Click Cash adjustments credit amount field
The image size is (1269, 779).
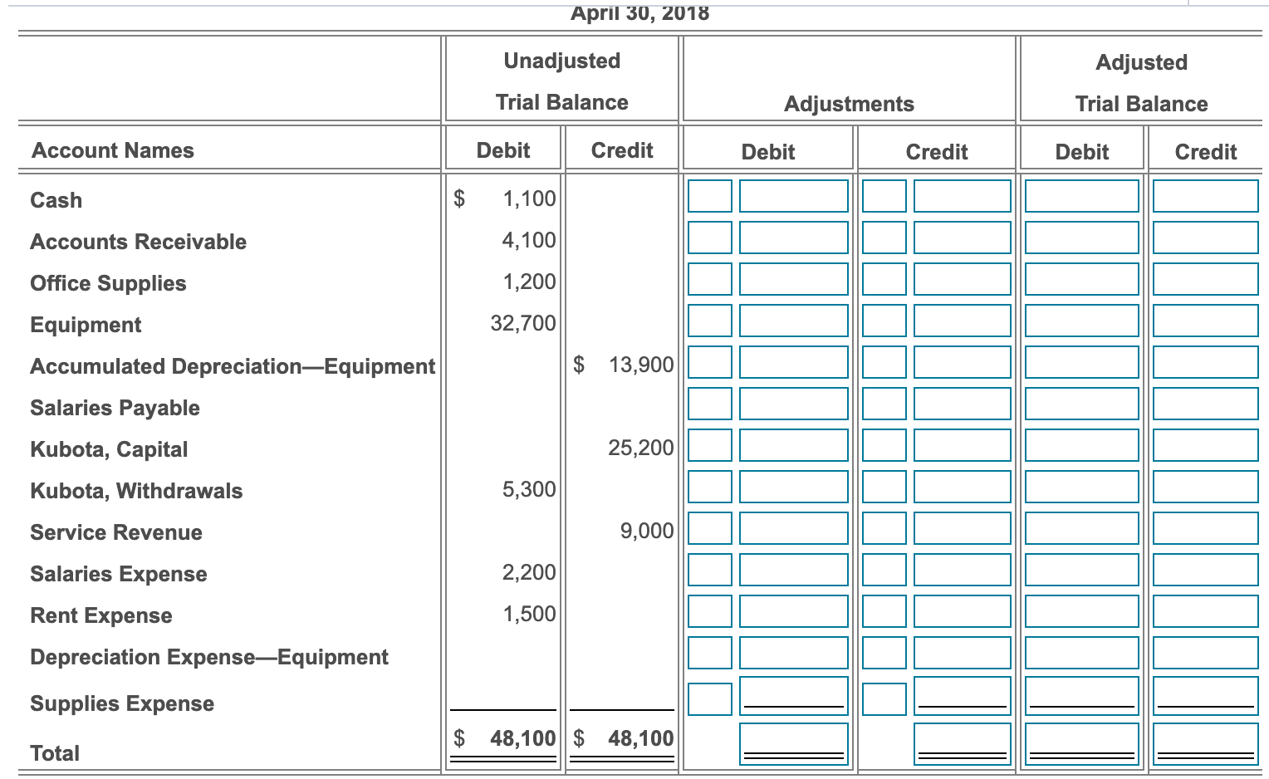point(963,196)
